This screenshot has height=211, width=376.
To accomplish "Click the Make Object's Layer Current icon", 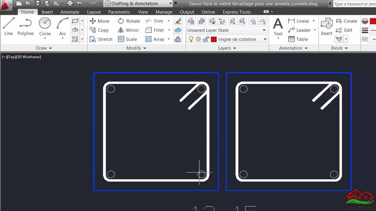I will (x=201, y=21).
